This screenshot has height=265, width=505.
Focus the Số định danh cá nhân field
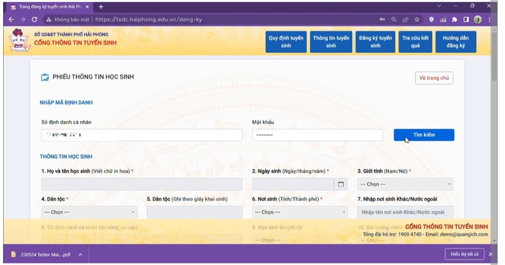pyautogui.click(x=142, y=135)
